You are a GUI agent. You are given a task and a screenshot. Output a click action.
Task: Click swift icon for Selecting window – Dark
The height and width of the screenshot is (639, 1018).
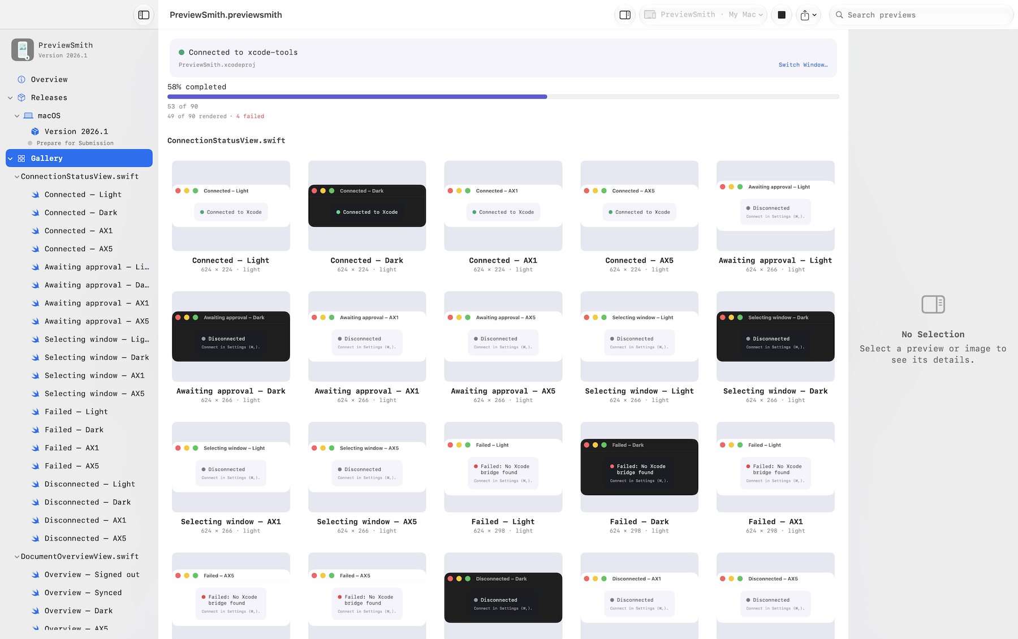click(35, 357)
